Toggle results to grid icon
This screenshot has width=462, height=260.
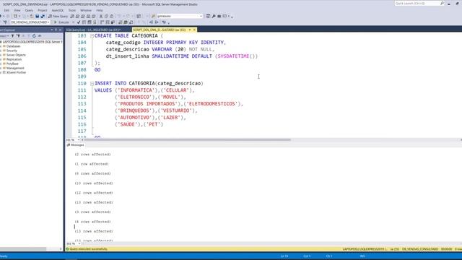coord(126,22)
